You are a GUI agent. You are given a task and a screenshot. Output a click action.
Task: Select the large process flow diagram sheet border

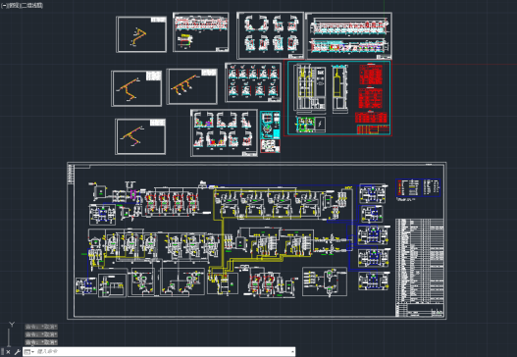[256, 240]
